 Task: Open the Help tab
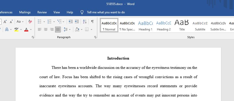tap(70, 12)
